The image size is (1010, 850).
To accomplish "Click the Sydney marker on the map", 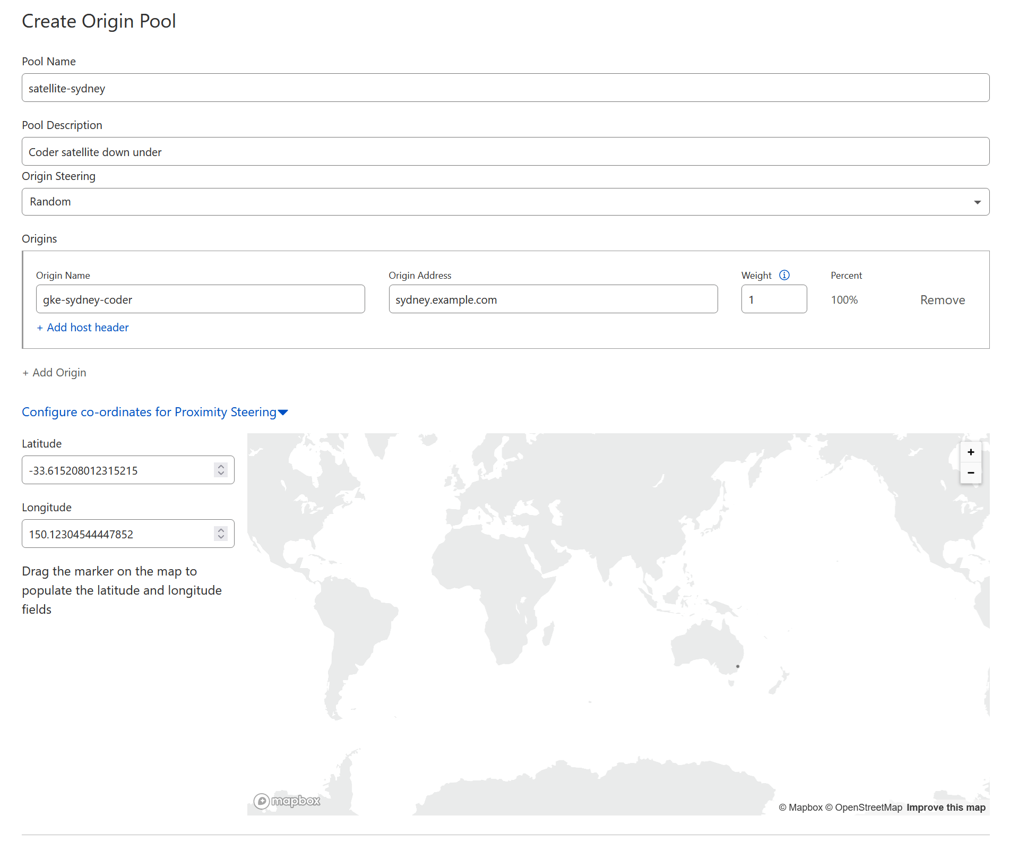I will coord(737,666).
